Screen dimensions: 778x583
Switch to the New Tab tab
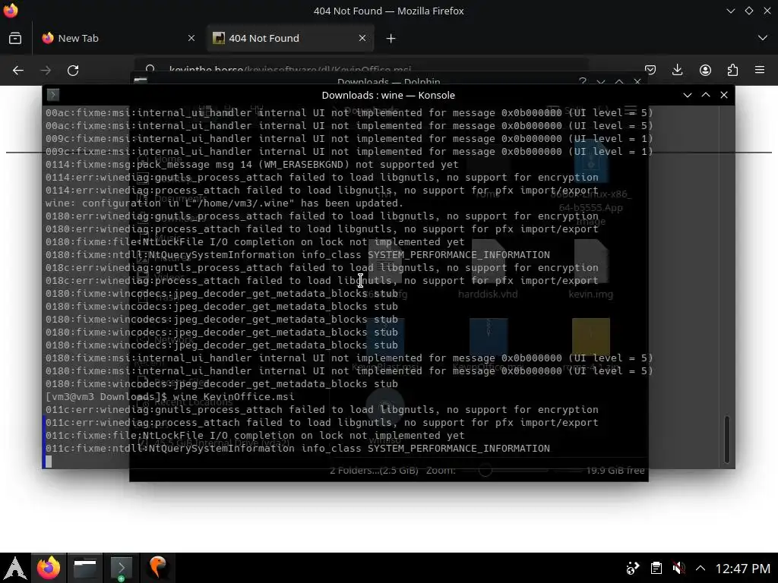tap(119, 38)
